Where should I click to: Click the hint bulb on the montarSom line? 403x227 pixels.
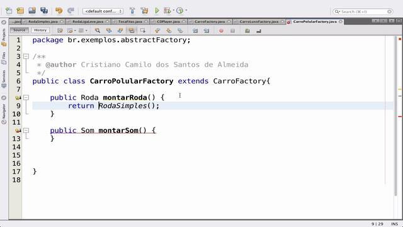point(18,131)
